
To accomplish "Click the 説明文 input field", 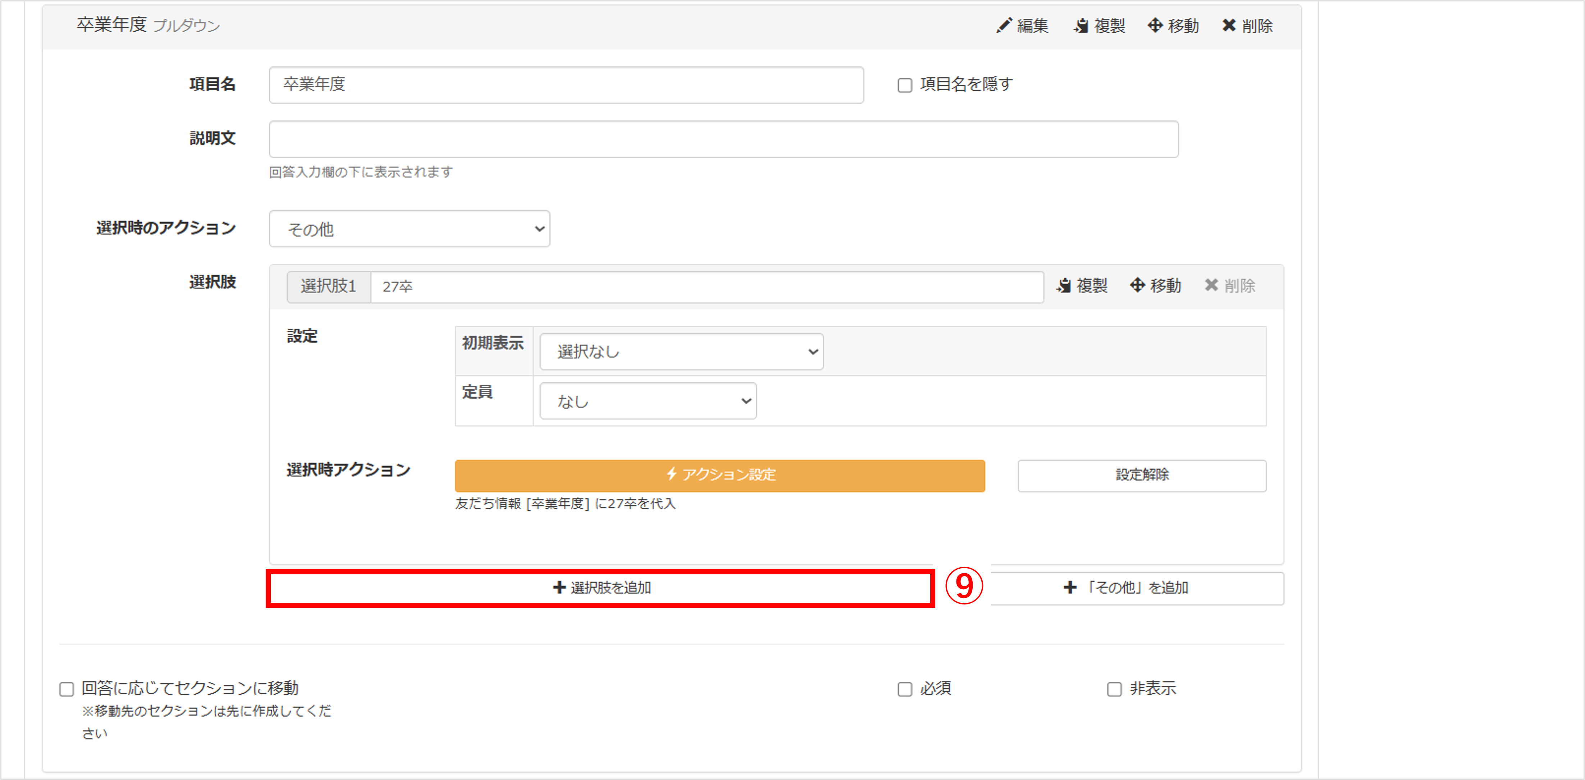I will click(x=723, y=139).
